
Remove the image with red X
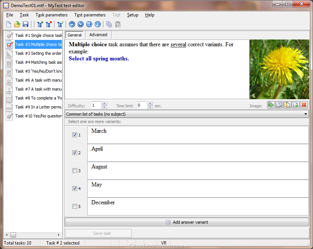pos(304,105)
